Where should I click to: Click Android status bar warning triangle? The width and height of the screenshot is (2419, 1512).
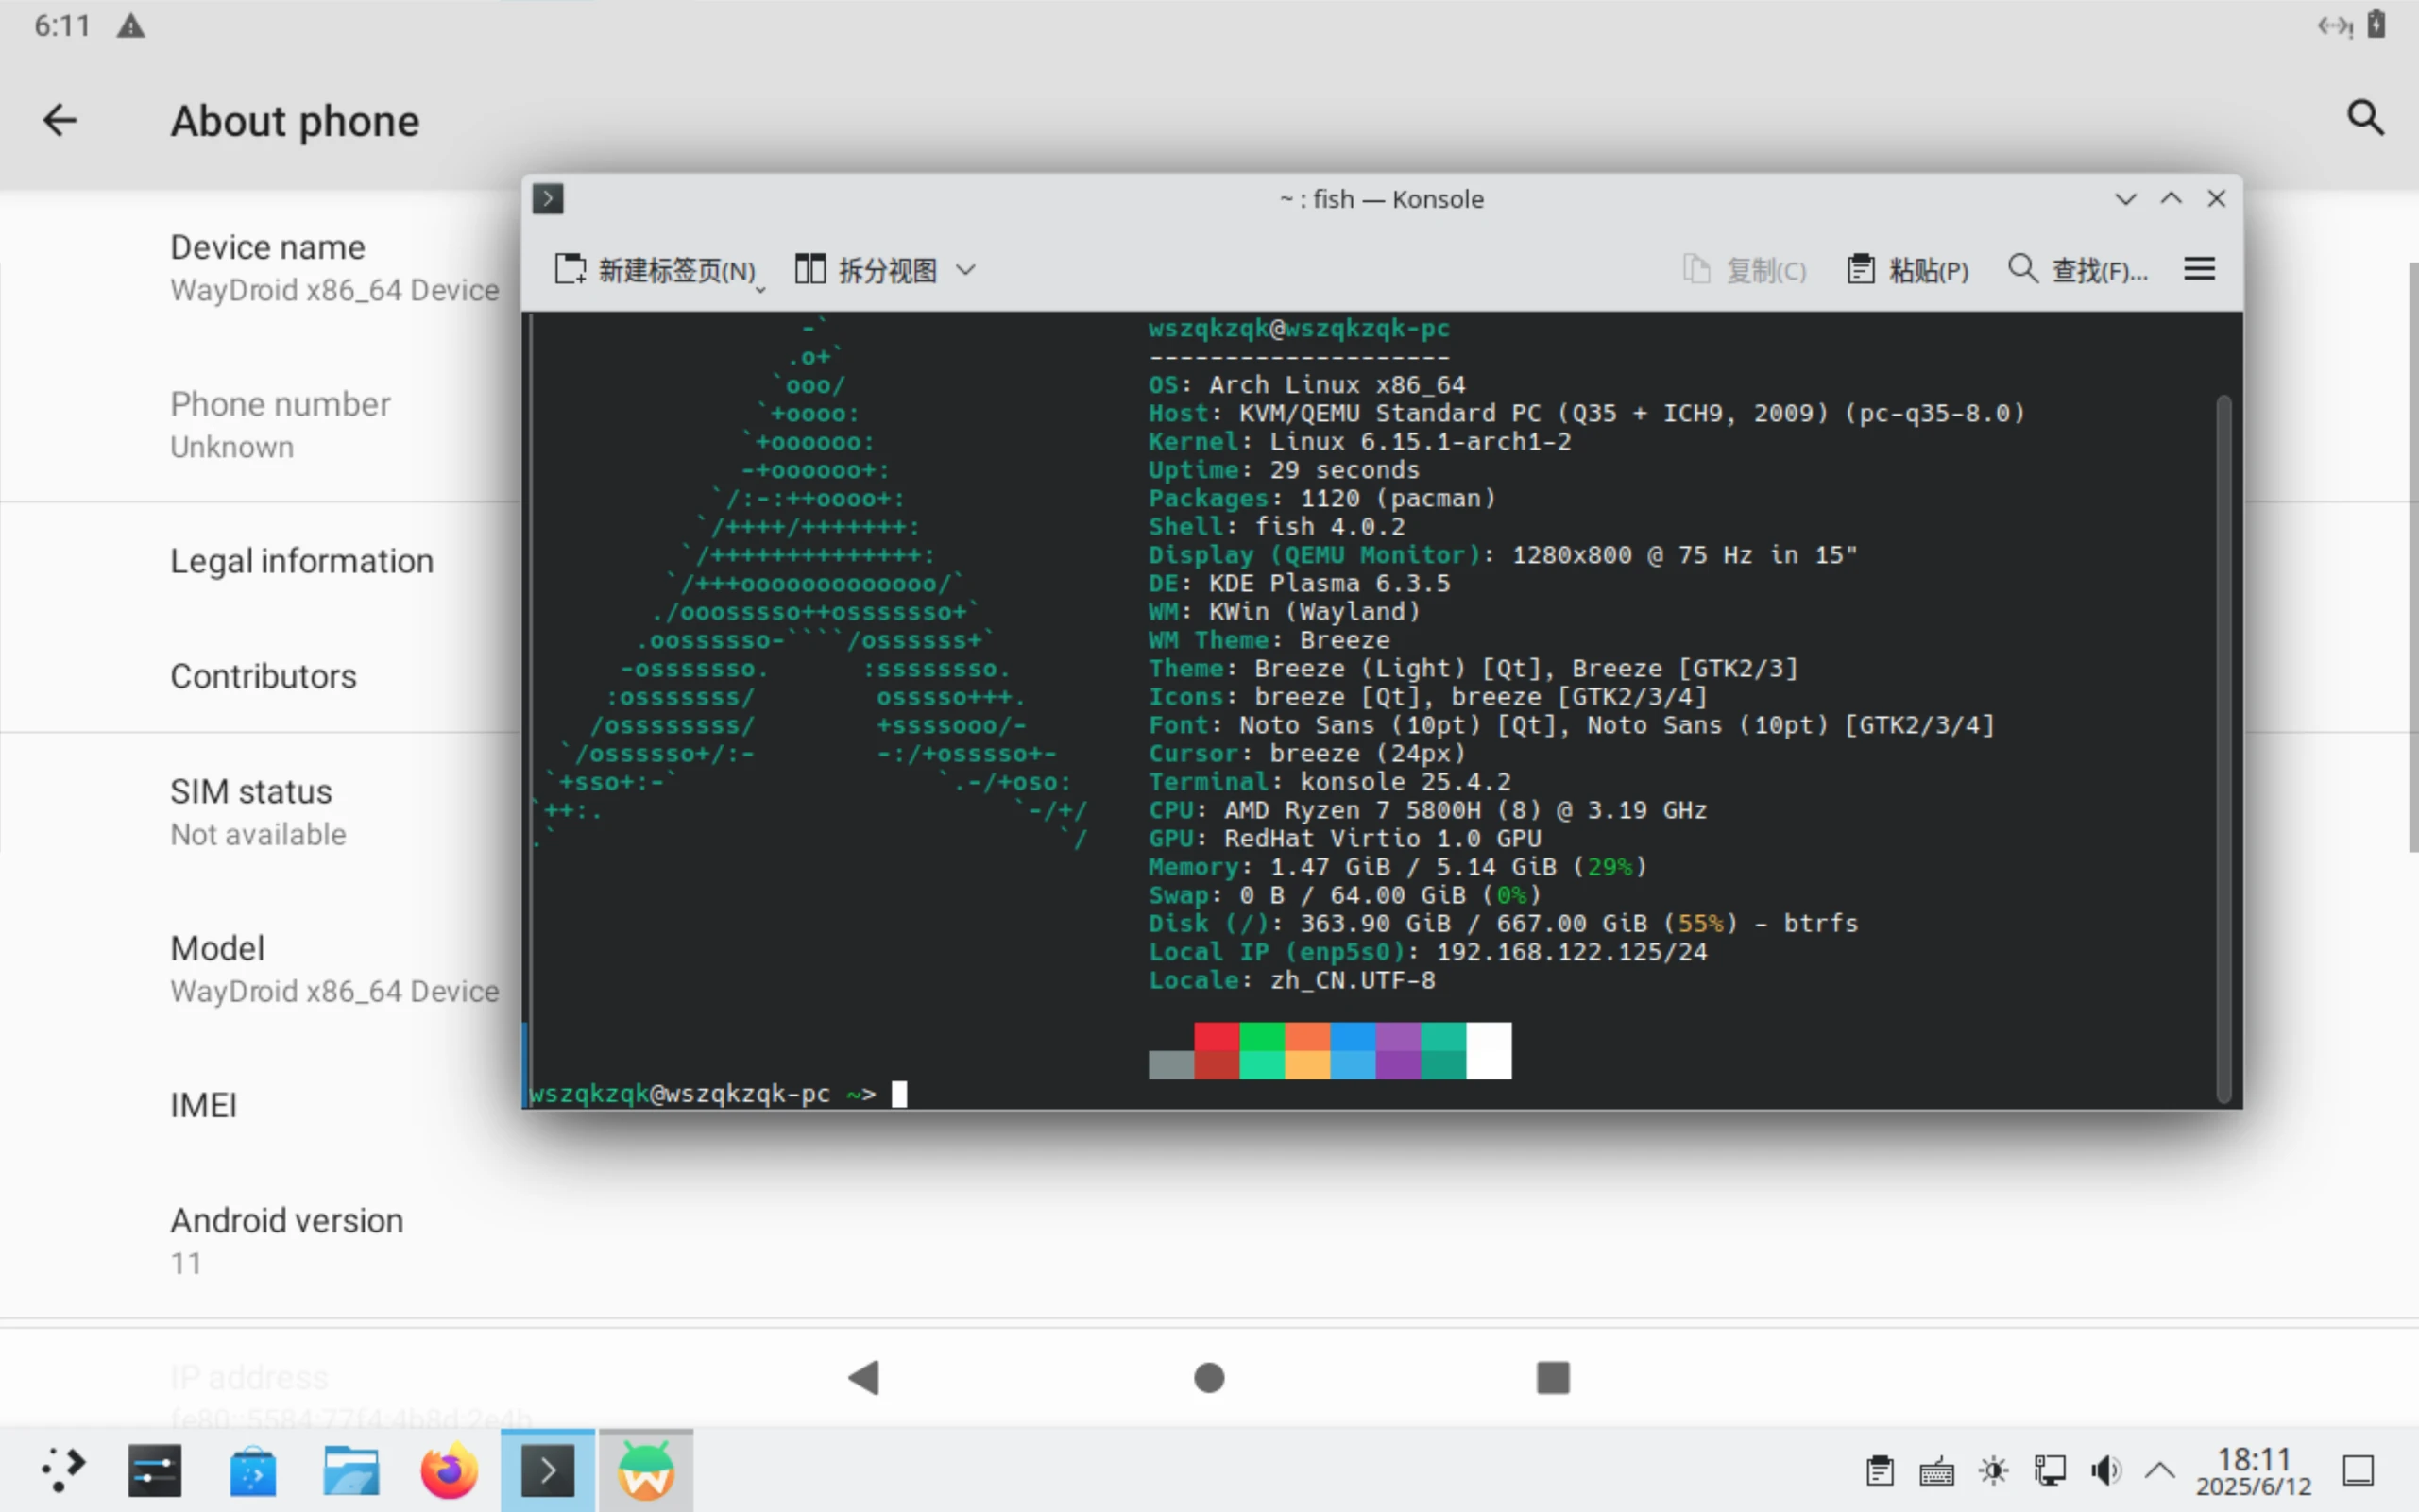pyautogui.click(x=131, y=26)
